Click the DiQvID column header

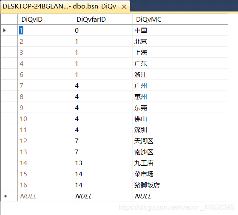coord(45,20)
